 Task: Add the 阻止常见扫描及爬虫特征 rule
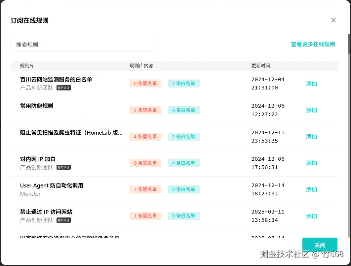coord(311,136)
